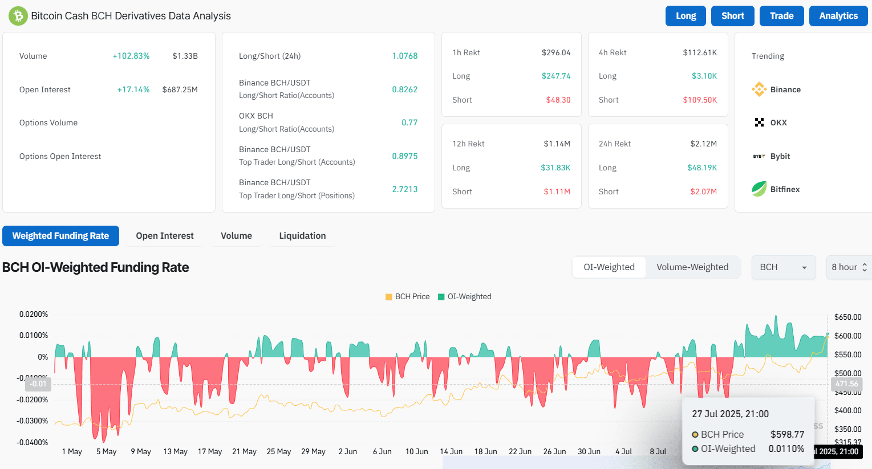Click the Long button

[x=686, y=16]
